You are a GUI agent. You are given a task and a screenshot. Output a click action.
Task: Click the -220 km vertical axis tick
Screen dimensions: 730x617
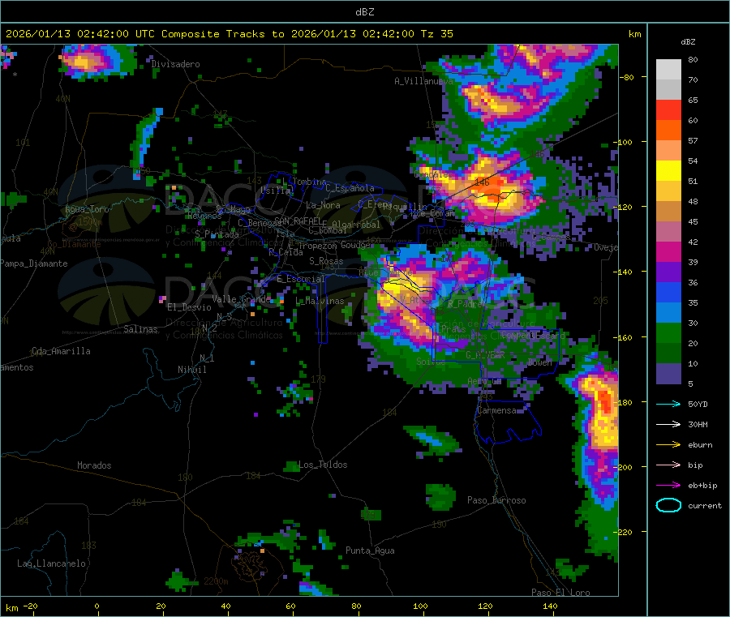click(625, 532)
